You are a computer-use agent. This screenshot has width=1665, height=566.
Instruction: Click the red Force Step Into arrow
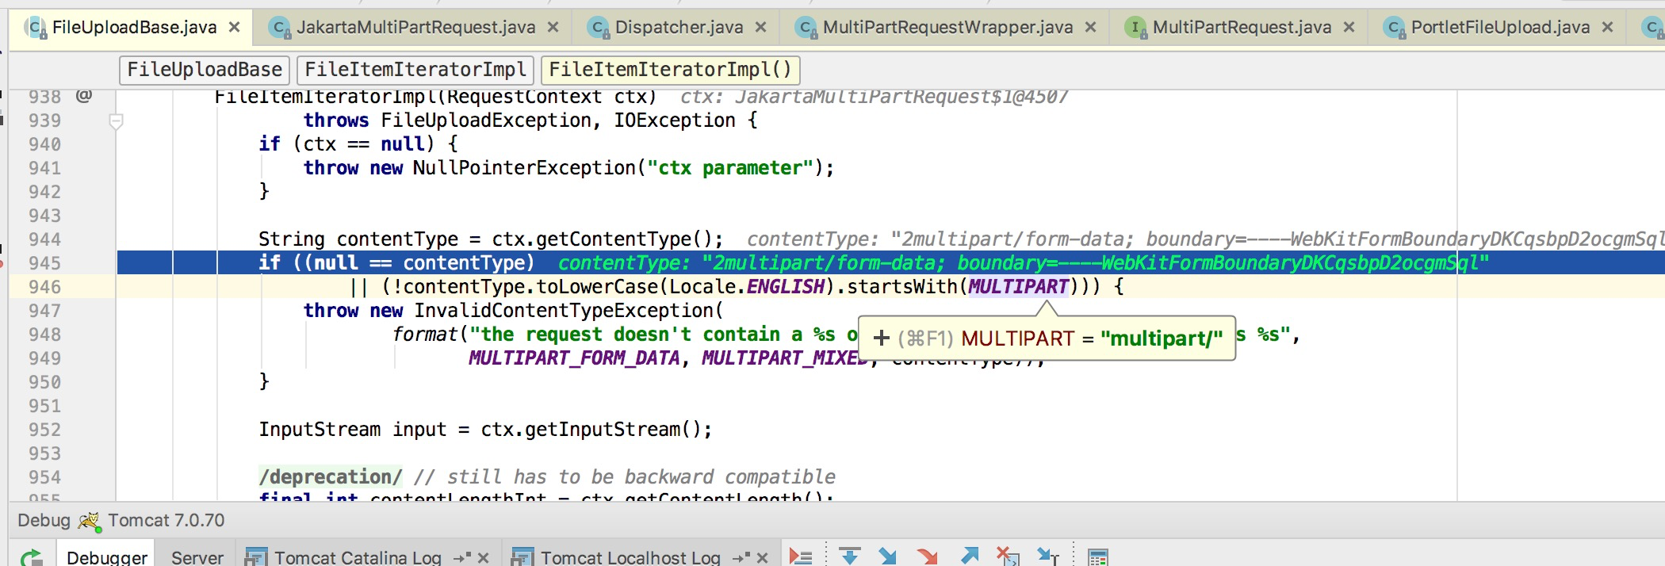click(x=927, y=556)
